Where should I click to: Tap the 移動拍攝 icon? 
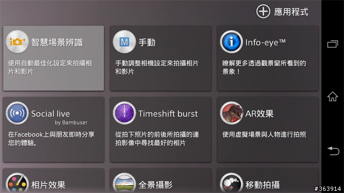[x=232, y=183]
